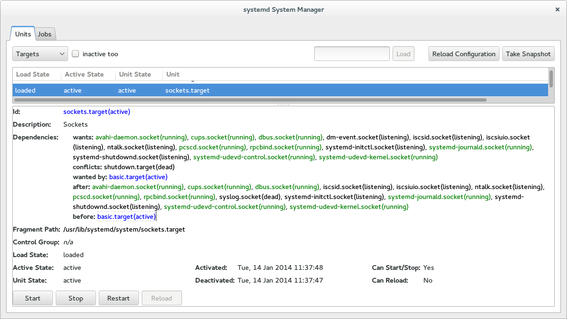Open the avahi-daemon.socket link under wants
The height and width of the screenshot is (319, 567).
(x=141, y=138)
